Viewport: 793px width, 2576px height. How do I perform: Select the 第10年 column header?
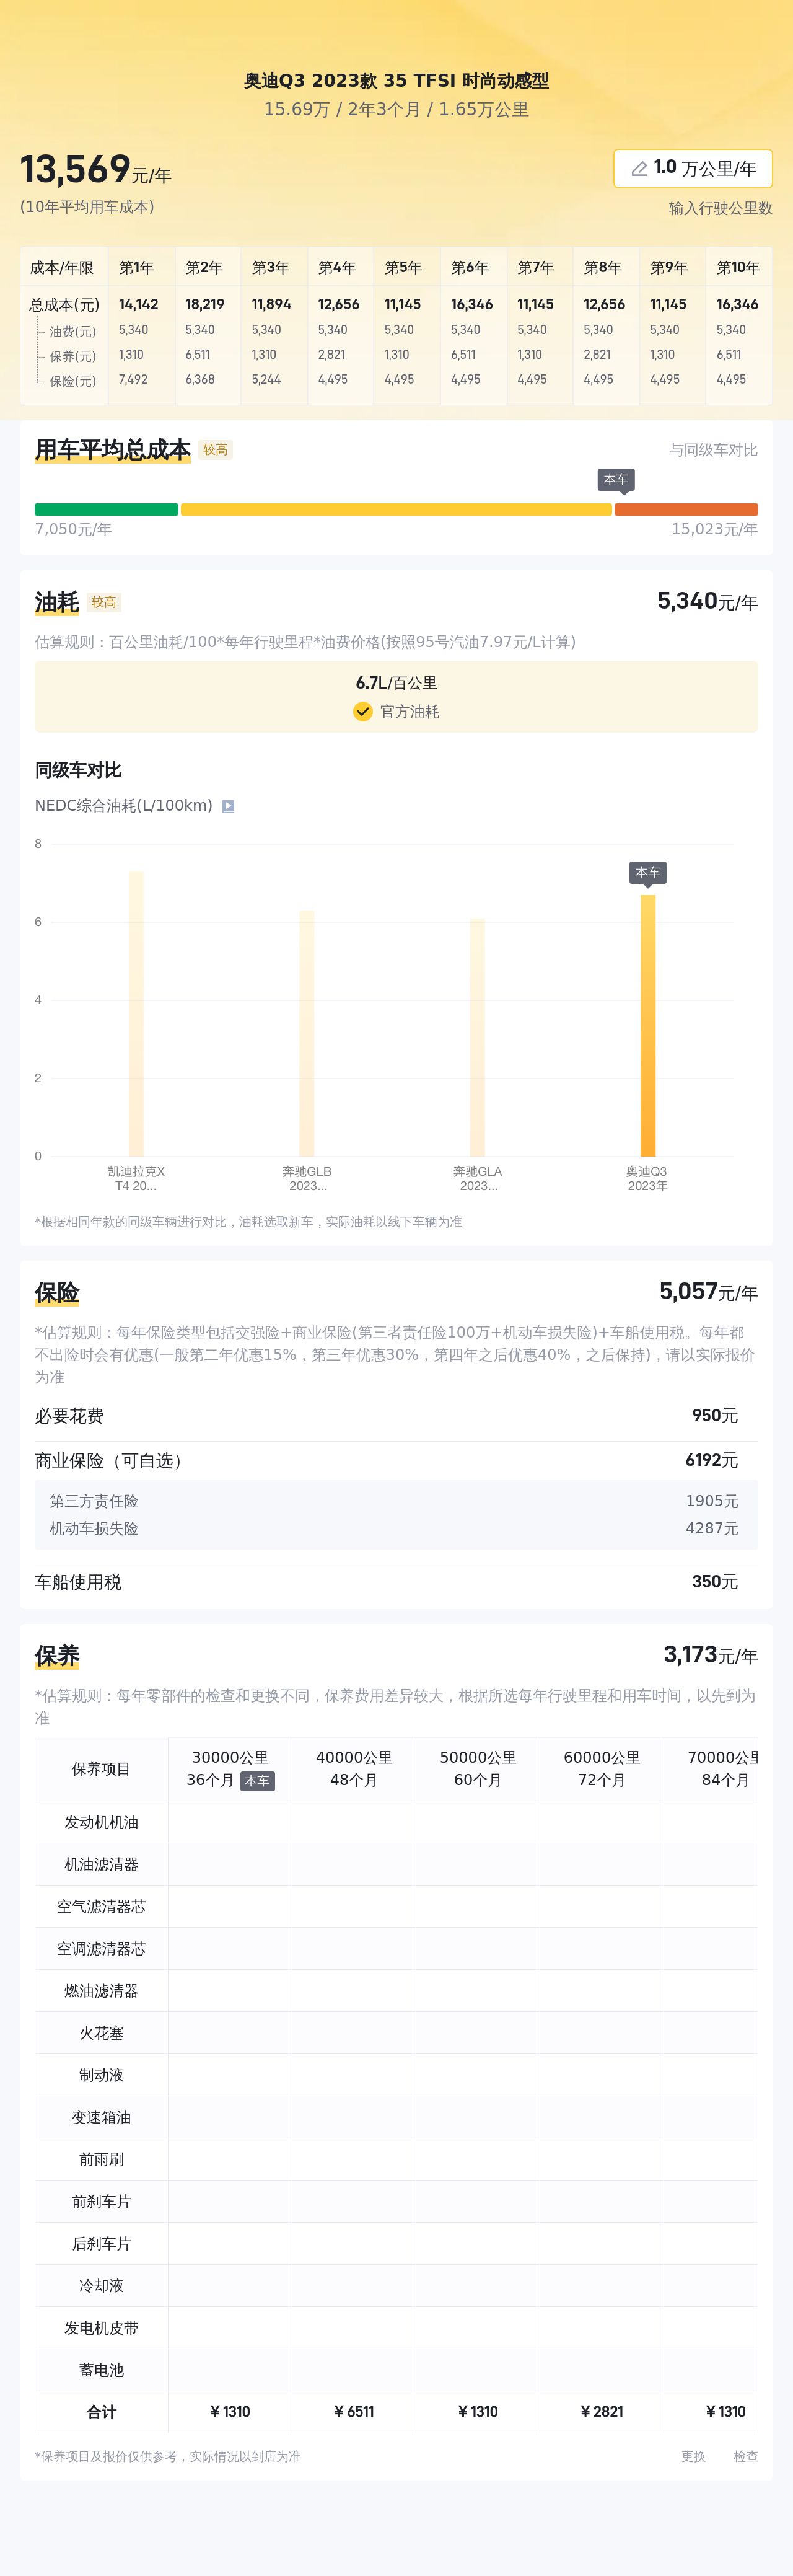[x=738, y=268]
